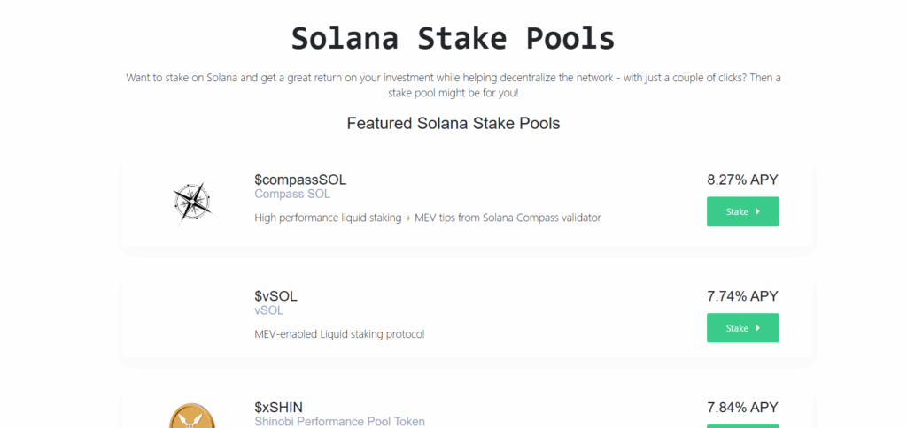The width and height of the screenshot is (907, 428).
Task: Click the 7.84% APY value
Action: pyautogui.click(x=742, y=407)
